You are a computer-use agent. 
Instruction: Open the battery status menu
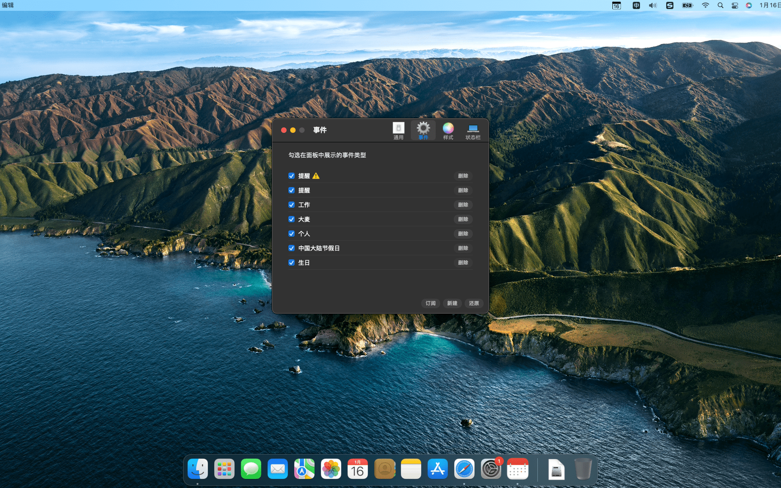(x=687, y=5)
